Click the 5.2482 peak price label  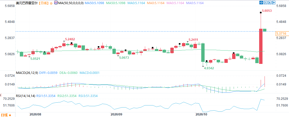(x=70, y=39)
